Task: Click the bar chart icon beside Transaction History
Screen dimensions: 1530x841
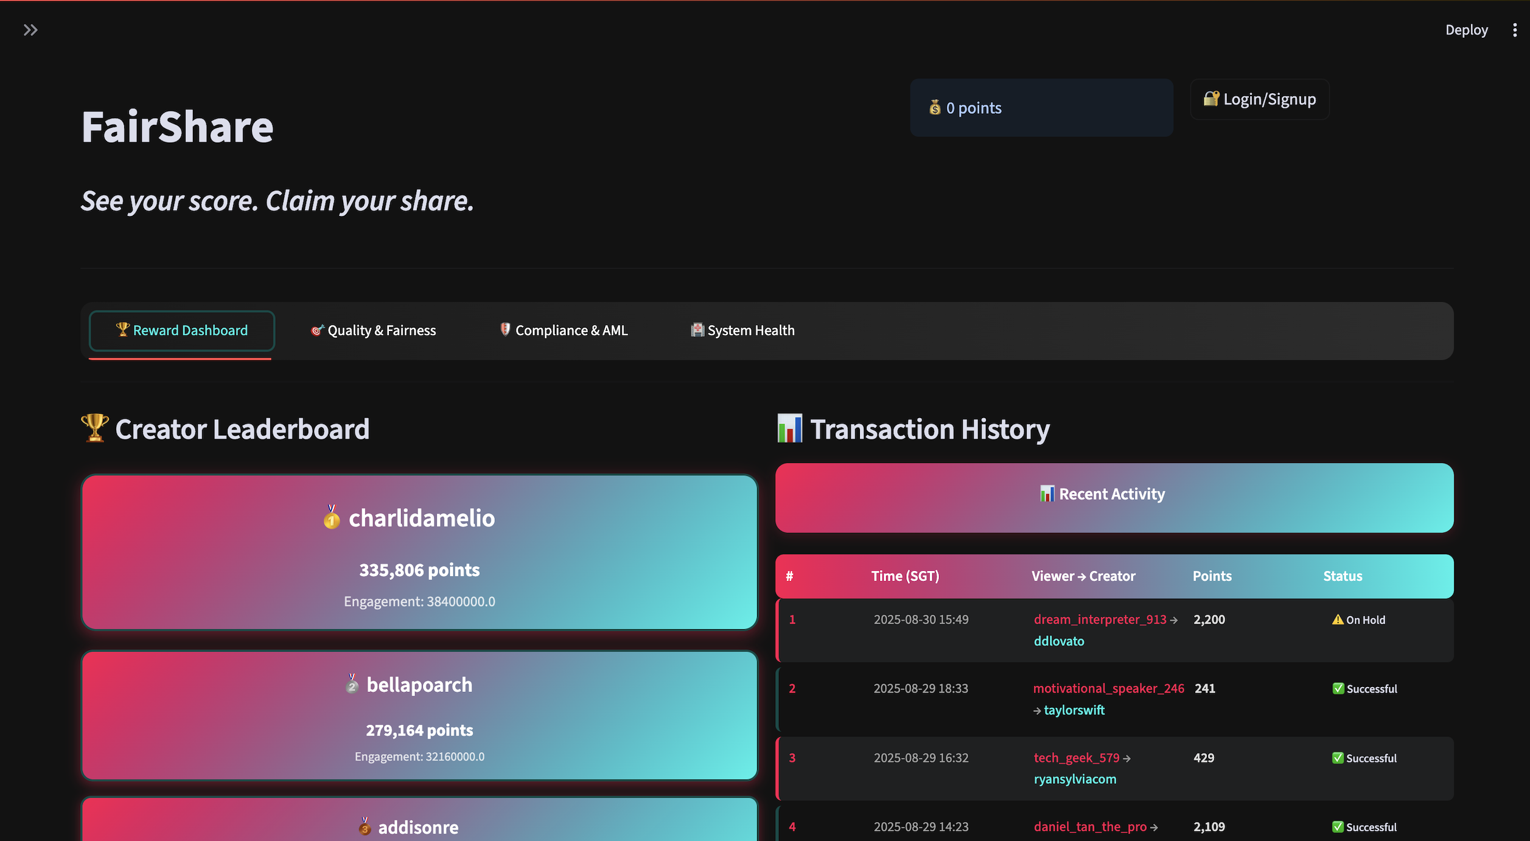Action: (789, 428)
